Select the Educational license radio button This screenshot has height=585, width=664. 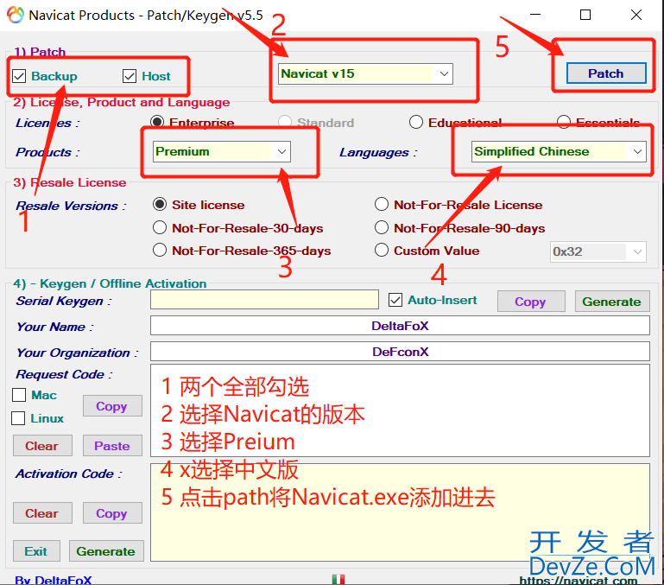pos(416,122)
